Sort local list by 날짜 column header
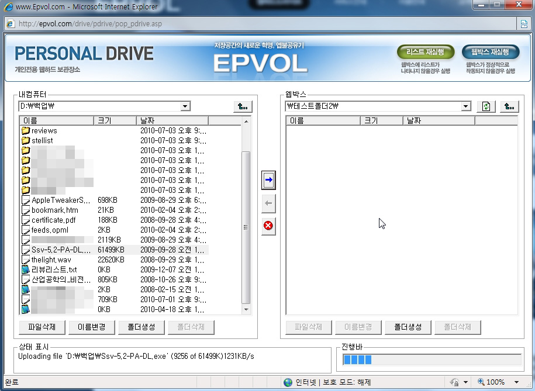The image size is (535, 391). [172, 120]
